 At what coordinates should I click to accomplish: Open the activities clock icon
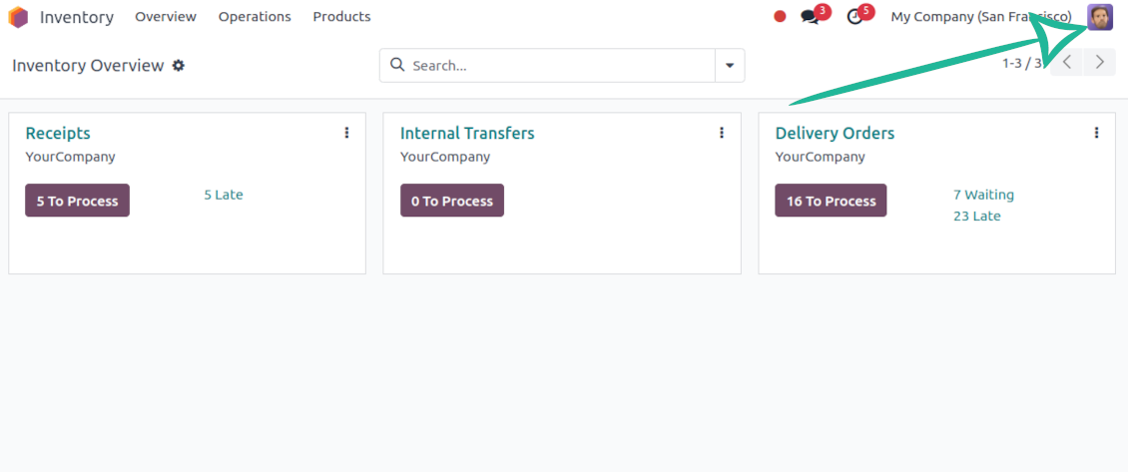854,17
